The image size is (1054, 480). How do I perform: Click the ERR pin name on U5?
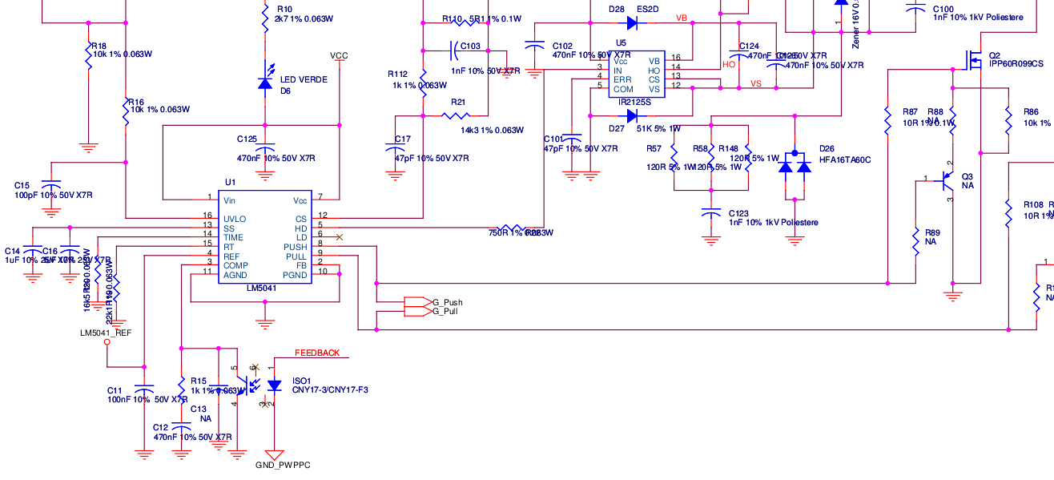point(622,79)
